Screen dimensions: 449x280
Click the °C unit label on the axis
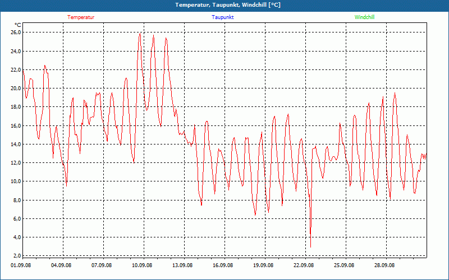[18, 25]
